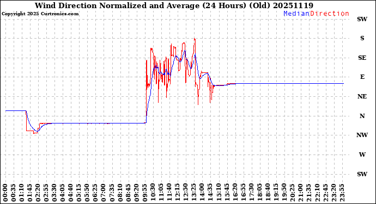This screenshot has height=204, width=376.
Task: Click the 22:45 time axis label
Action: point(325,193)
